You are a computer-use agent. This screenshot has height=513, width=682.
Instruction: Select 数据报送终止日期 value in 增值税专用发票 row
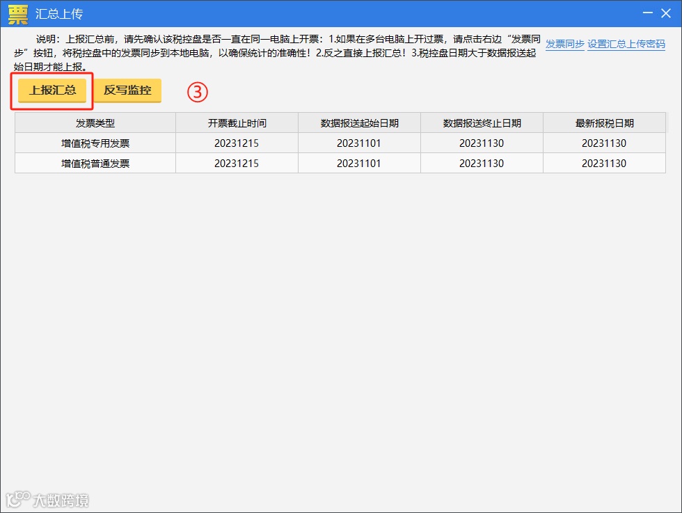(x=482, y=143)
